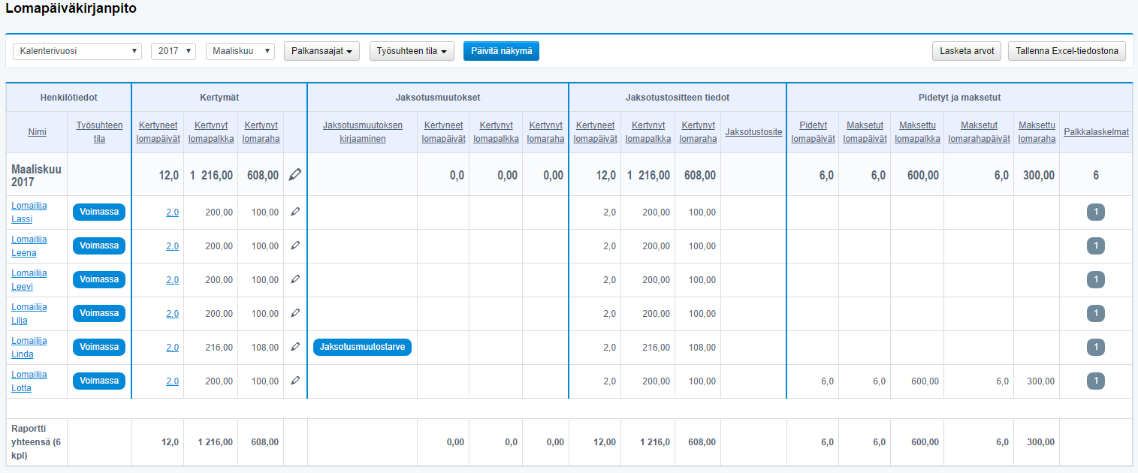Sort by the Nimi column header
Screen dimensions: 1138x473
37,132
